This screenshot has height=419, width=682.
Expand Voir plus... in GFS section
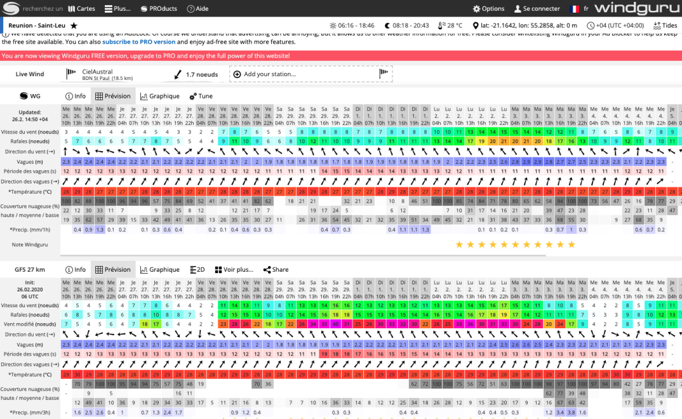[x=234, y=270]
